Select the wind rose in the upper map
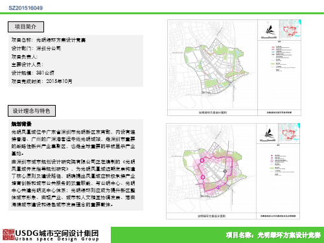Screen dimensions: 324x243 (x=269, y=30)
